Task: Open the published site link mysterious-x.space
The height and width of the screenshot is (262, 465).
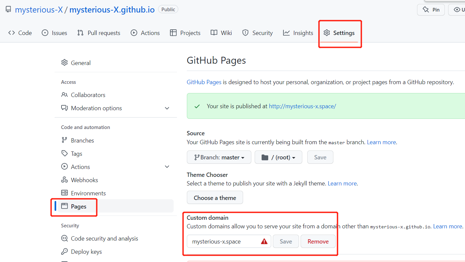Action: [x=302, y=106]
